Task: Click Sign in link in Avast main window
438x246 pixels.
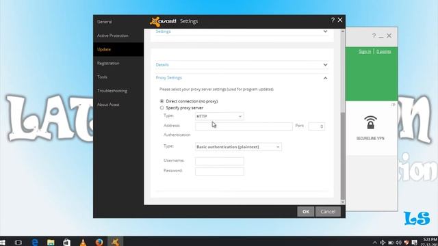Action: pos(365,52)
